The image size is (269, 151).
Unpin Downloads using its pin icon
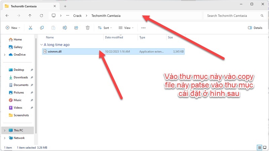pyautogui.click(x=32, y=78)
